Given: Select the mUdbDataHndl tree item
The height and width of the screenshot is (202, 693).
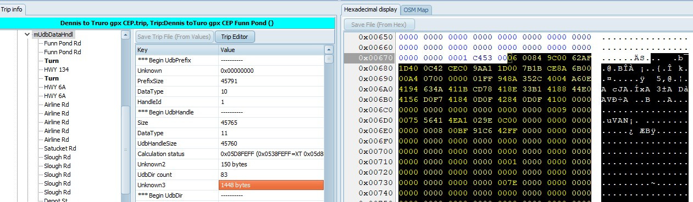Looking at the screenshot, I should [53, 34].
